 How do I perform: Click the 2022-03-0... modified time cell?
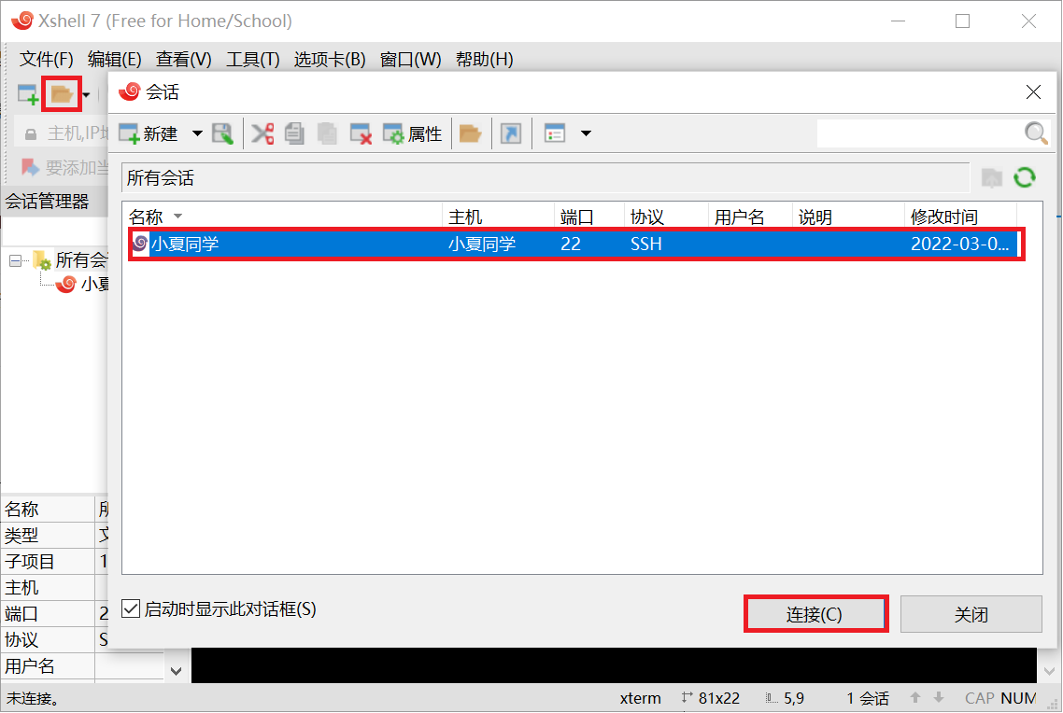point(959,244)
